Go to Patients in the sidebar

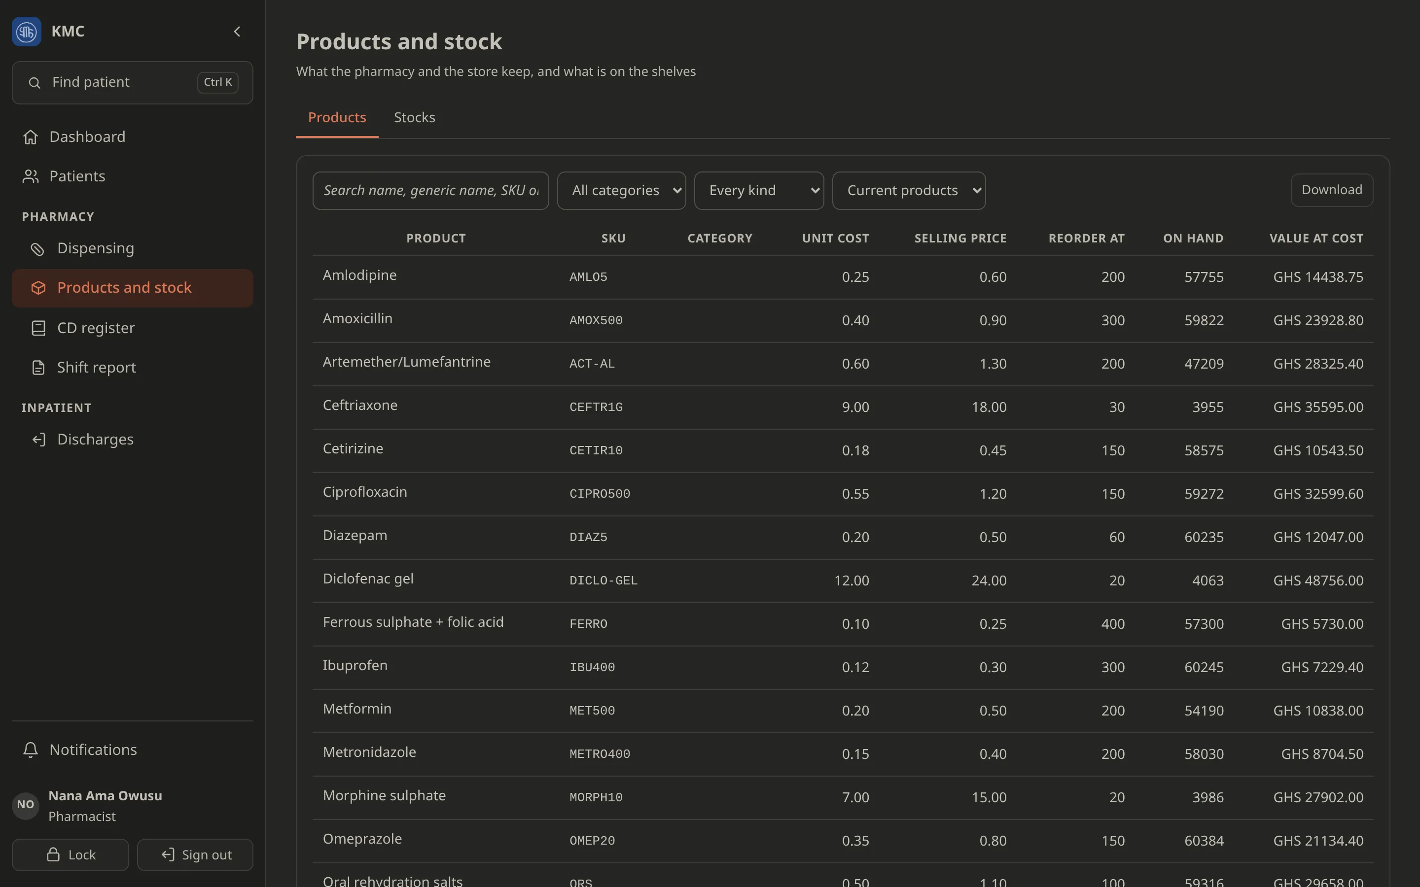coord(133,176)
